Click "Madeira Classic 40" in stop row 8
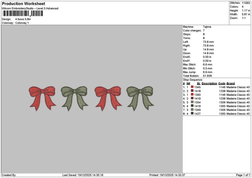 coord(238,114)
